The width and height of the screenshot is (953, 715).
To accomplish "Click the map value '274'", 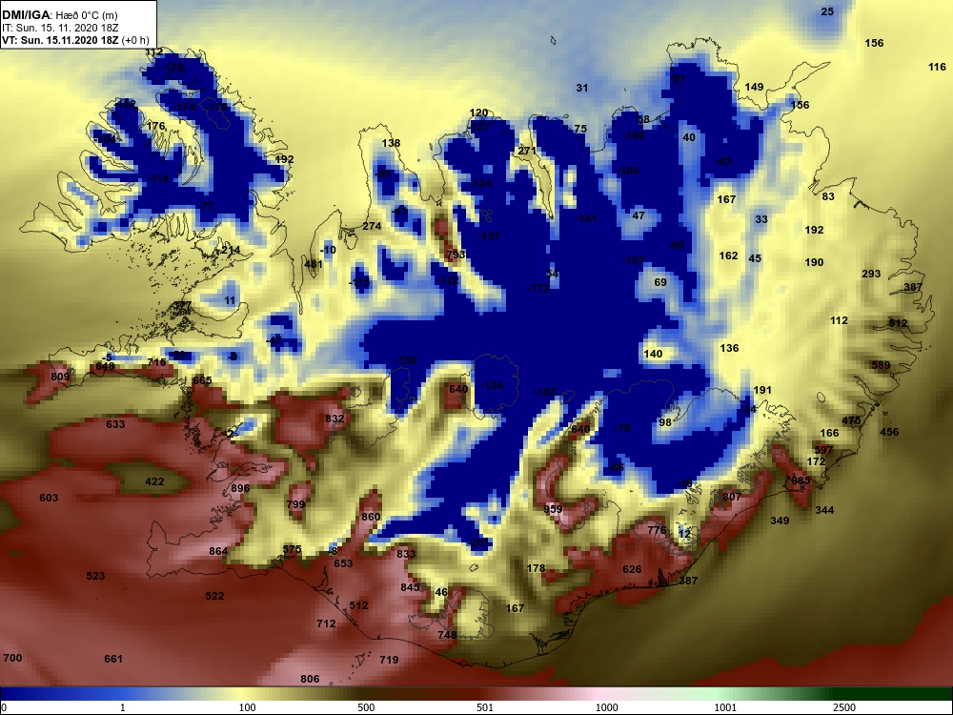I will pos(372,226).
